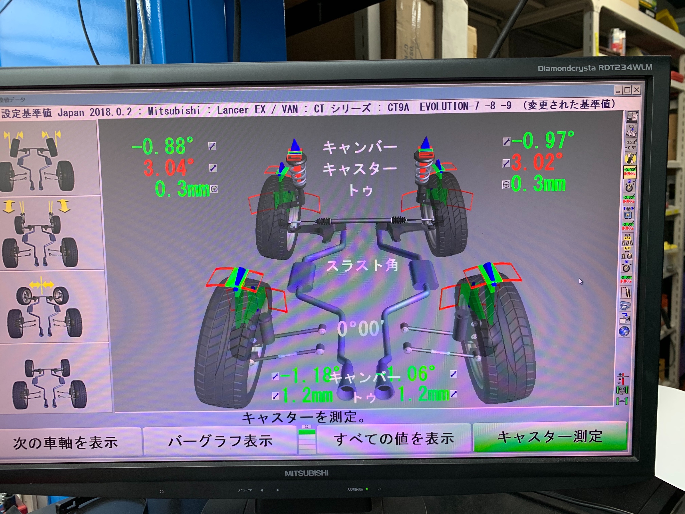This screenshot has width=685, height=514.
Task: Click the rear right toe value 1.2mm
Action: pos(424,394)
